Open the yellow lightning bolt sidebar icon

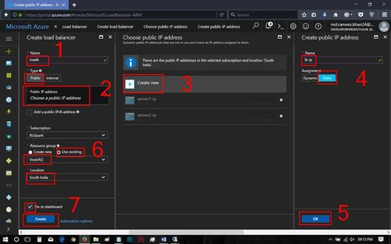(8, 112)
